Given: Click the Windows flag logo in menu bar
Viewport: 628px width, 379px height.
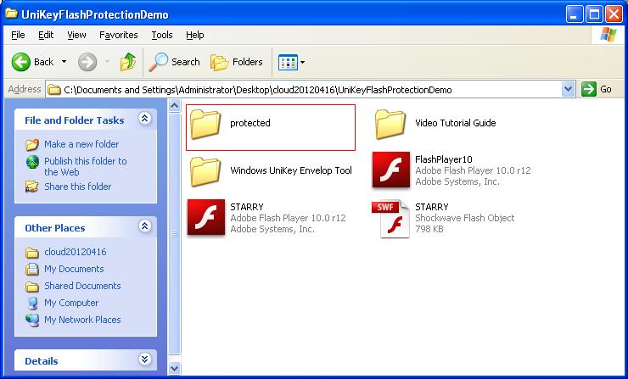Looking at the screenshot, I should tap(608, 35).
